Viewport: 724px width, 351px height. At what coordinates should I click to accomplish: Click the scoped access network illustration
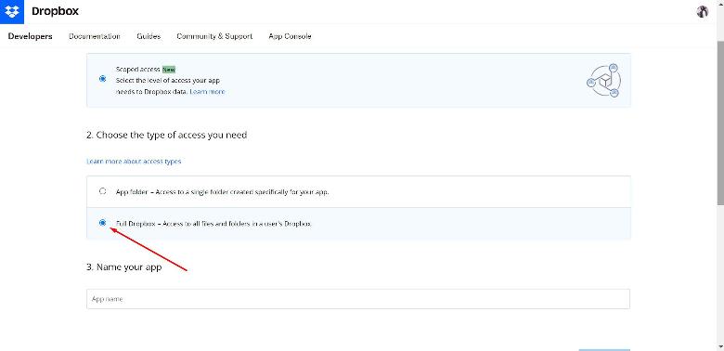pos(604,81)
